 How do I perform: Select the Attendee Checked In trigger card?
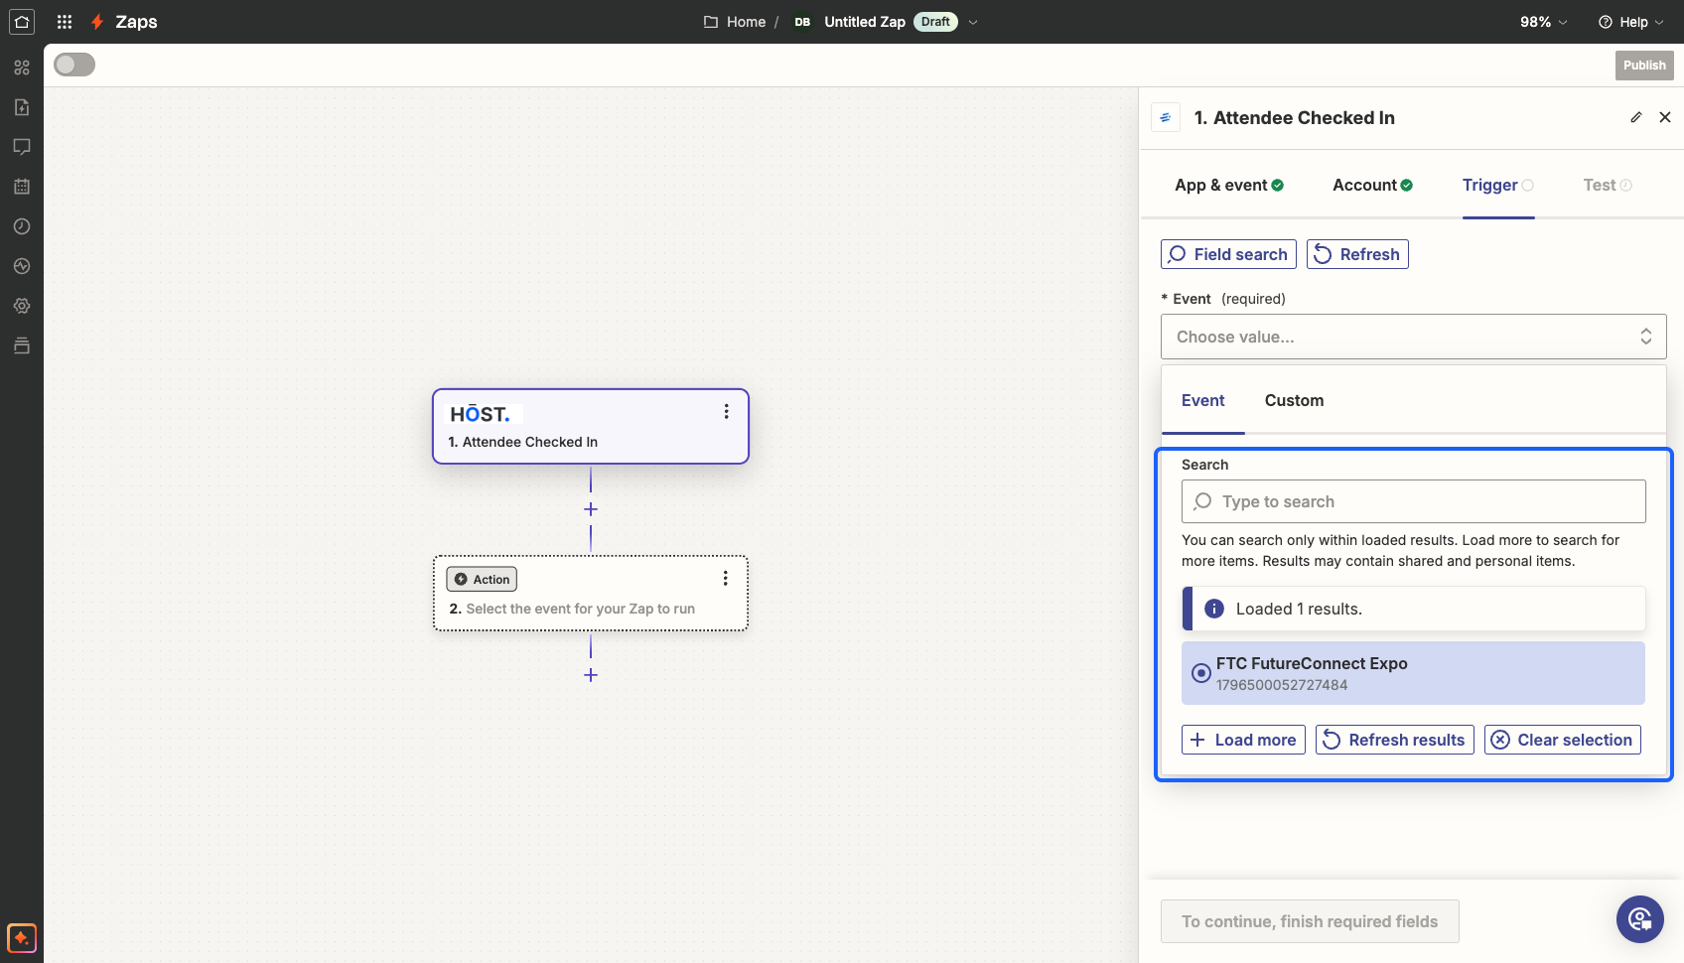tap(591, 426)
